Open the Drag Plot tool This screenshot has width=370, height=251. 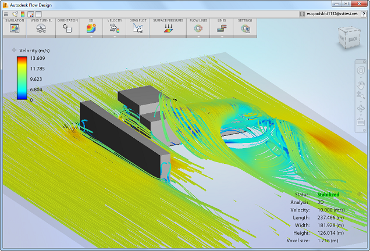click(138, 28)
